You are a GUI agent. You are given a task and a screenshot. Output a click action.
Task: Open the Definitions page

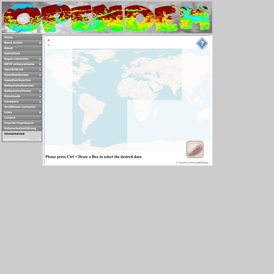(22, 53)
